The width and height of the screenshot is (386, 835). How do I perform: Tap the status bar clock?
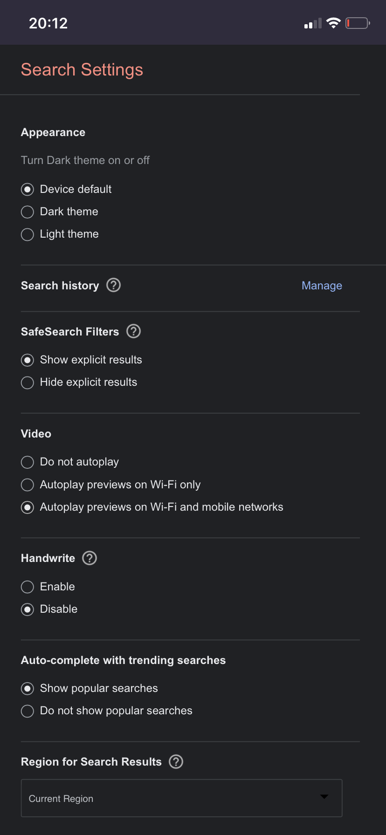click(48, 23)
